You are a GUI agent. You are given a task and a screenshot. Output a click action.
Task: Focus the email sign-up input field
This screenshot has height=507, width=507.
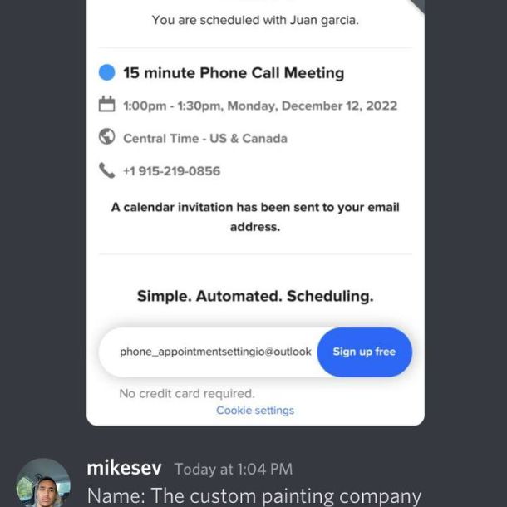click(209, 352)
